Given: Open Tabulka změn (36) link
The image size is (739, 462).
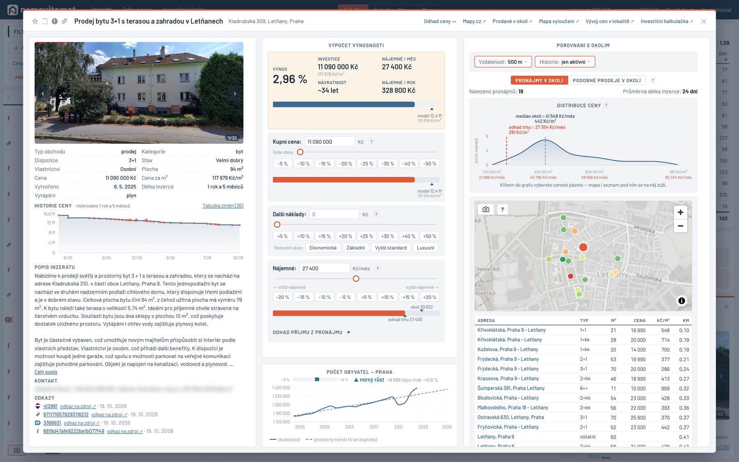Looking at the screenshot, I should point(223,206).
